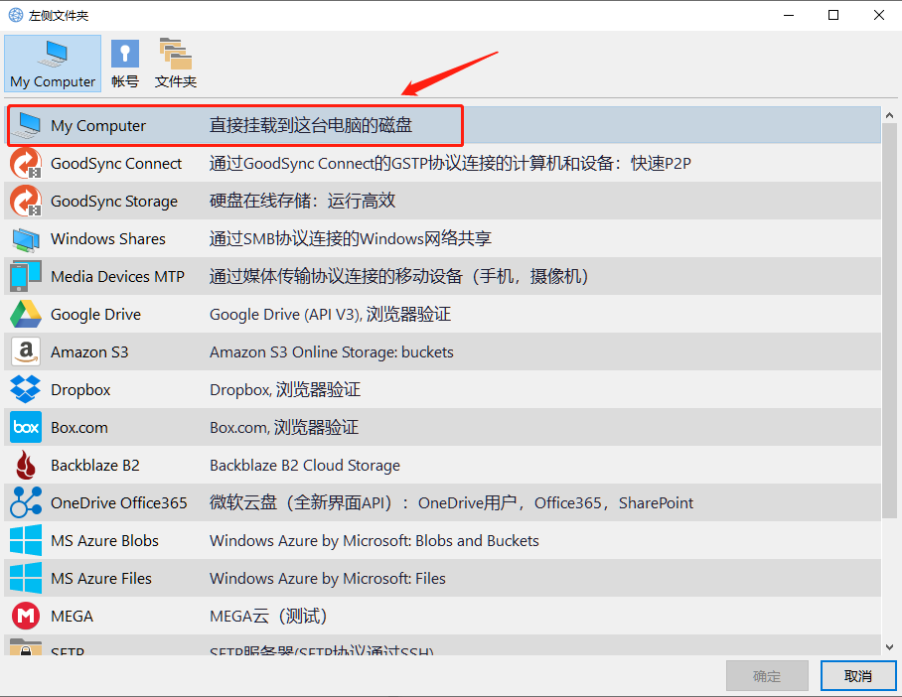Image resolution: width=902 pixels, height=697 pixels.
Task: Switch to the 文件夹 folders tab
Action: (176, 64)
